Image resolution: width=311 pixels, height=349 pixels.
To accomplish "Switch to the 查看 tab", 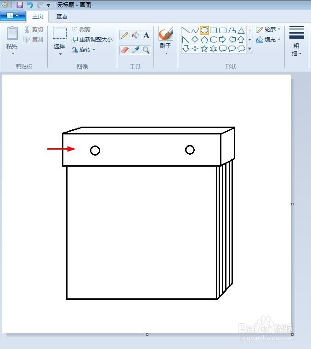I will click(62, 16).
